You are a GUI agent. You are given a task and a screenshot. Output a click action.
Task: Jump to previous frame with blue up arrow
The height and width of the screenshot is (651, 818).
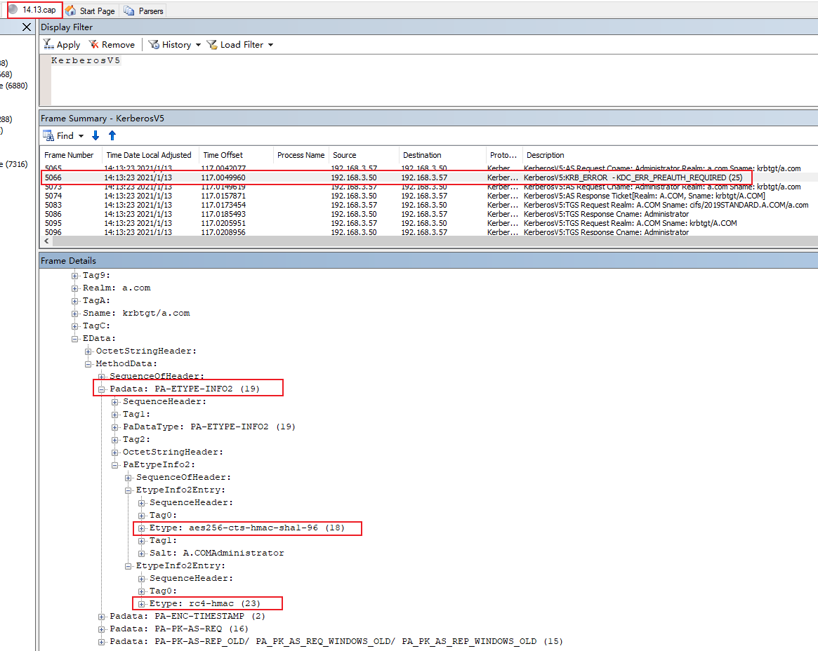[x=112, y=135]
